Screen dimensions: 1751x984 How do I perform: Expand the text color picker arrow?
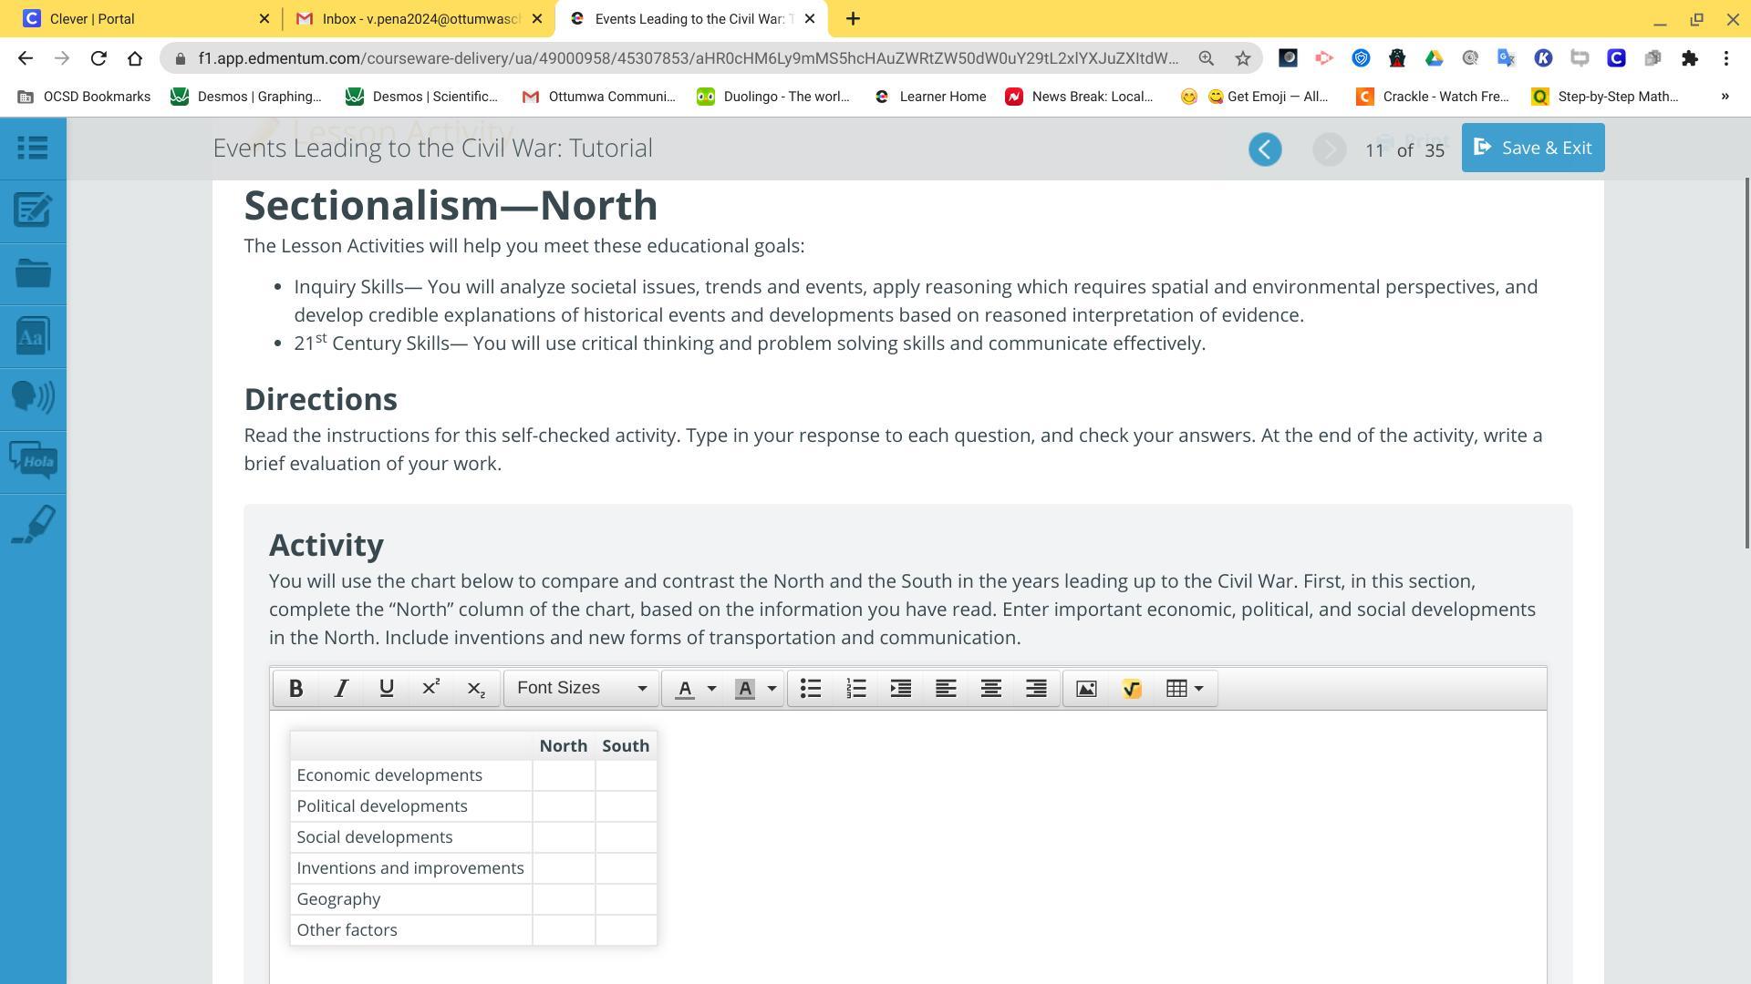[712, 689]
